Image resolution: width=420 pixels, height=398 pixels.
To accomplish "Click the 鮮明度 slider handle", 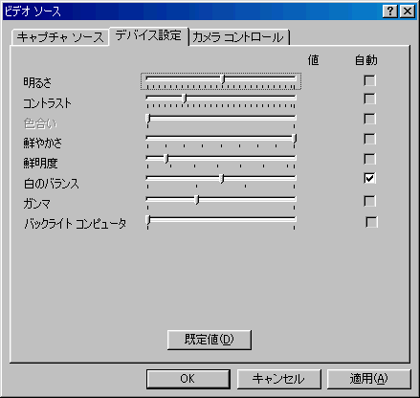I will click(166, 159).
